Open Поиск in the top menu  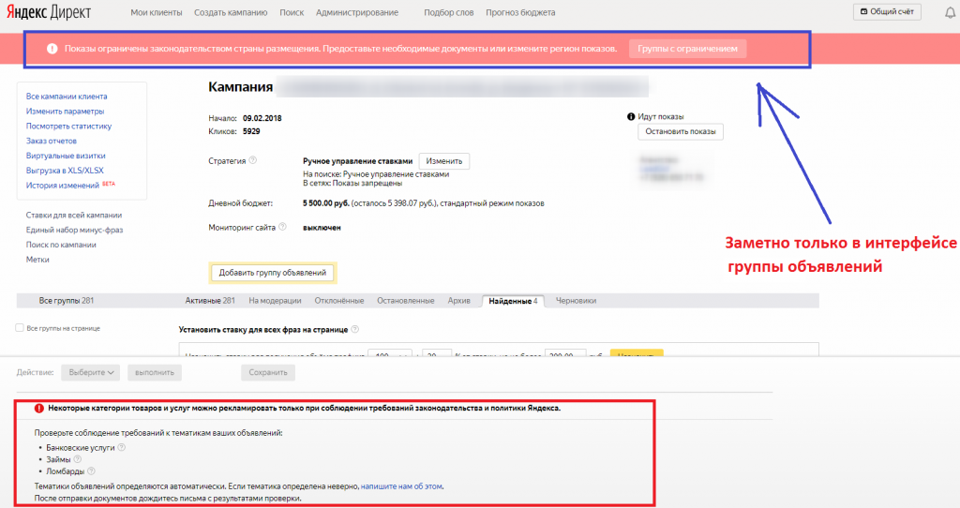[292, 12]
